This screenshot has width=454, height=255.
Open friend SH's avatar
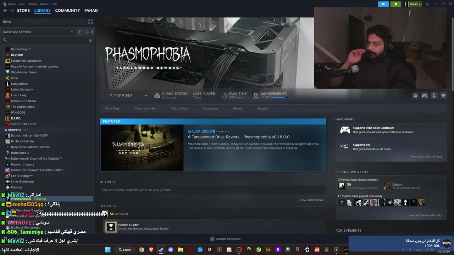click(x=342, y=186)
